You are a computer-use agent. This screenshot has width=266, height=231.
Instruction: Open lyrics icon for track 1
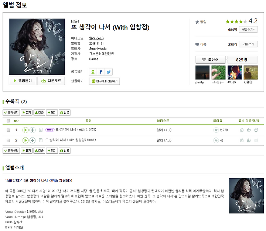click(x=41, y=130)
